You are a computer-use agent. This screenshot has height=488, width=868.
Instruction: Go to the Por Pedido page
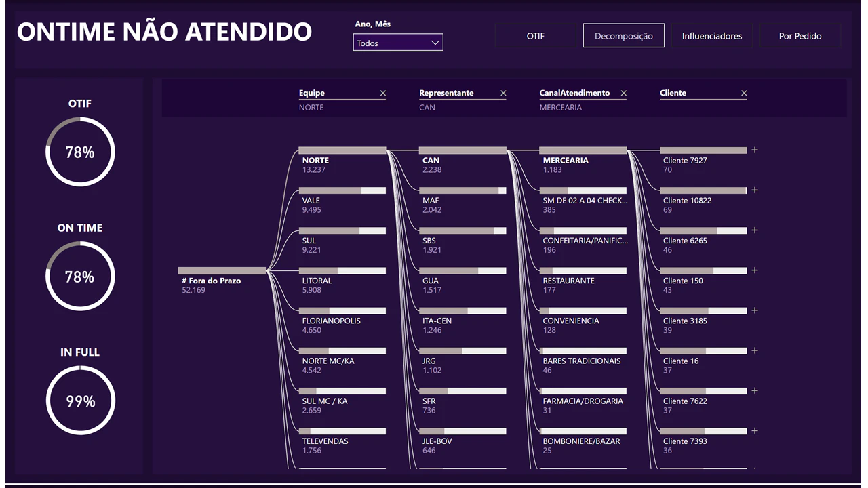pyautogui.click(x=800, y=36)
